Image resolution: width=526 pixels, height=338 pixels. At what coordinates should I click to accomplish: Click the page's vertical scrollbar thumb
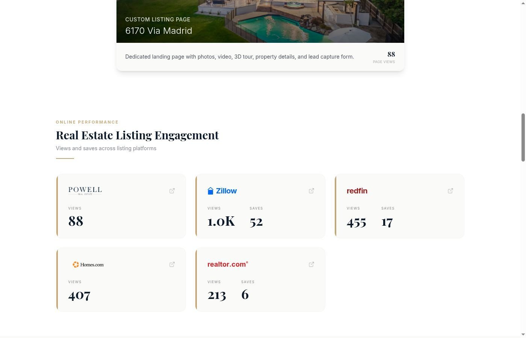523,137
